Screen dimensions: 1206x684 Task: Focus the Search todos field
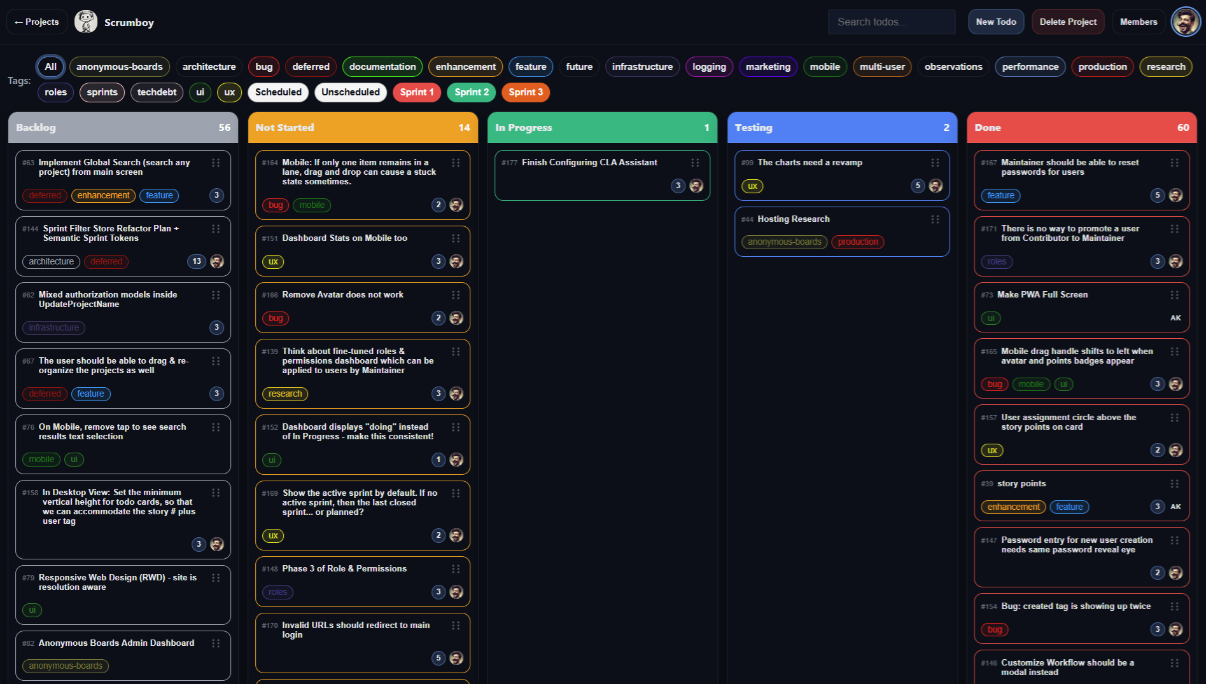(x=891, y=22)
